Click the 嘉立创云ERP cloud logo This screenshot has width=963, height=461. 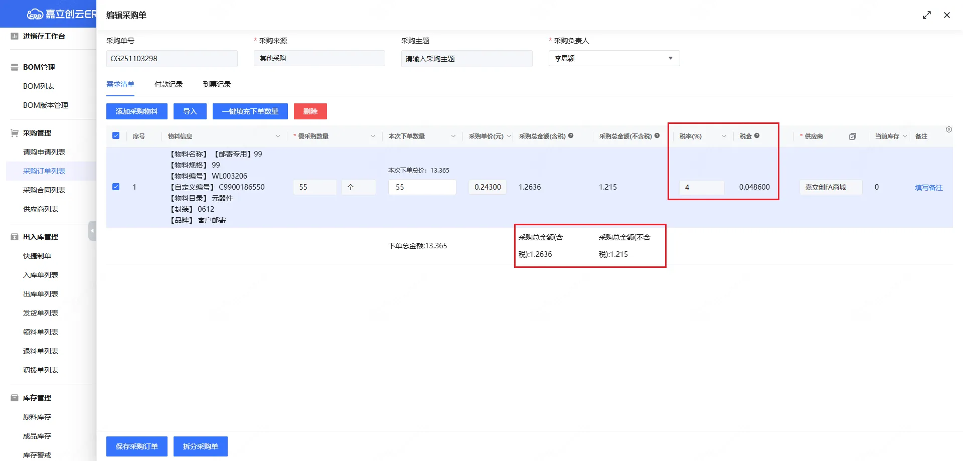point(35,14)
